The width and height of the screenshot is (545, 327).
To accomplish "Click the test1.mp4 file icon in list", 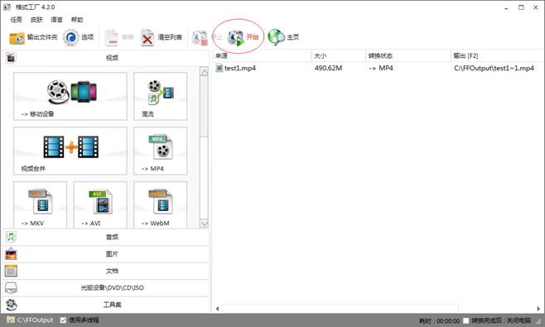I will coord(219,68).
